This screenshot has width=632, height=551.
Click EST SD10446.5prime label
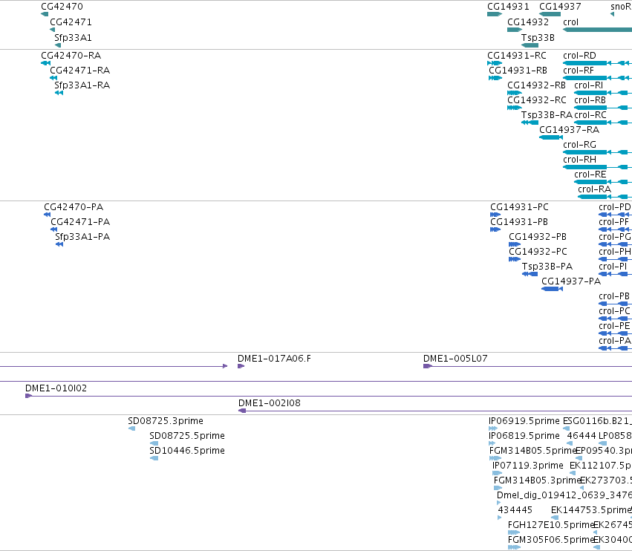[187, 451]
